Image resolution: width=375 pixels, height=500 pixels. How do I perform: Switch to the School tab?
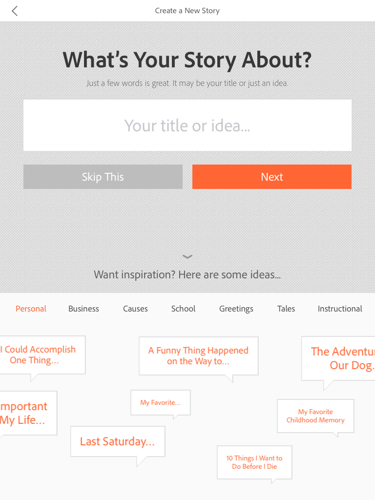(x=183, y=309)
